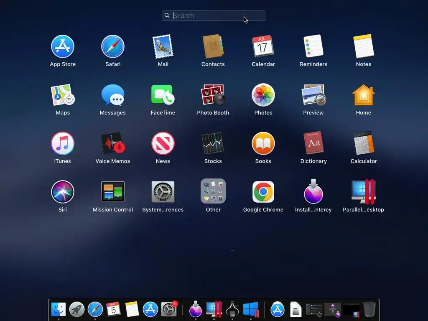
Task: Open the Preview app
Action: pyautogui.click(x=313, y=95)
